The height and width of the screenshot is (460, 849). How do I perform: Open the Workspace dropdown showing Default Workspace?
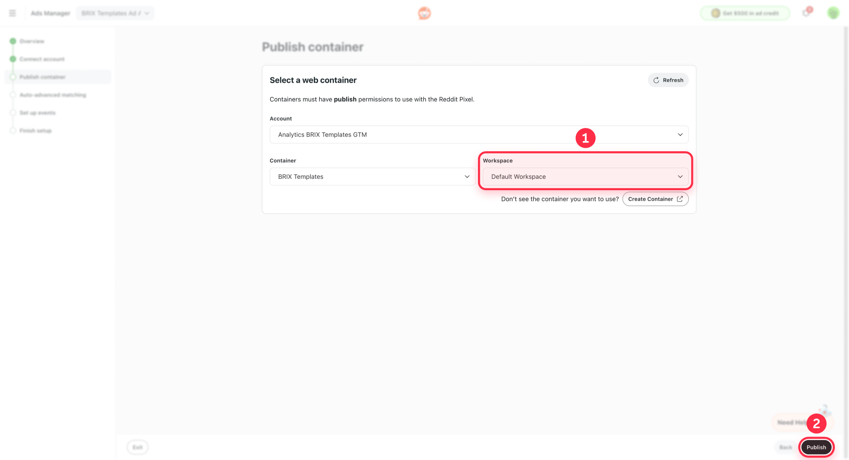tap(585, 176)
